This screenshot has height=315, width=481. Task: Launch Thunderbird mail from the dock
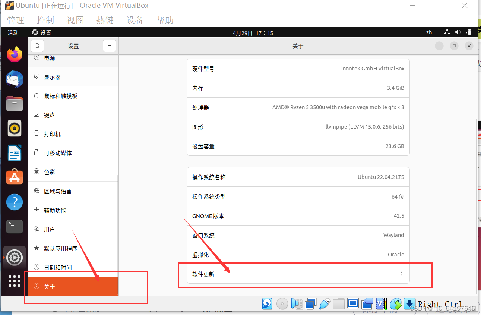pyautogui.click(x=15, y=79)
